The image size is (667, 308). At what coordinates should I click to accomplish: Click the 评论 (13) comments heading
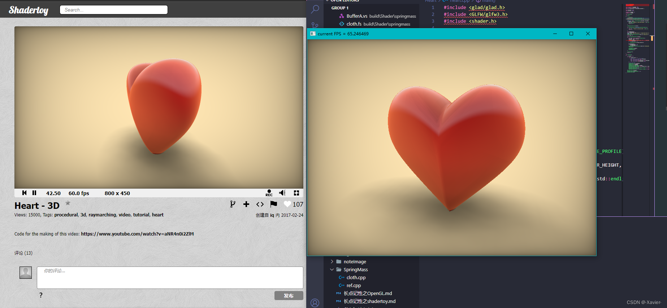tap(23, 253)
